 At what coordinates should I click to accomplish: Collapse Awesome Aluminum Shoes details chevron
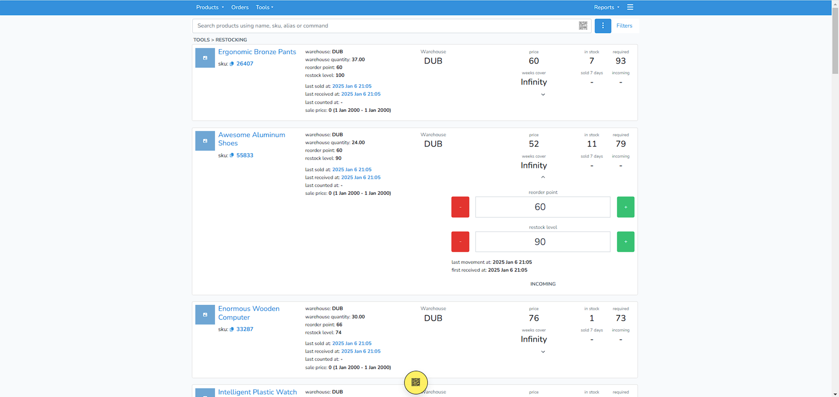(543, 177)
